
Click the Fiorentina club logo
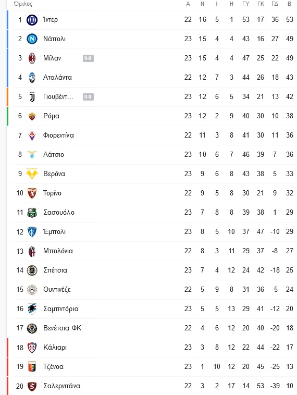pyautogui.click(x=32, y=135)
